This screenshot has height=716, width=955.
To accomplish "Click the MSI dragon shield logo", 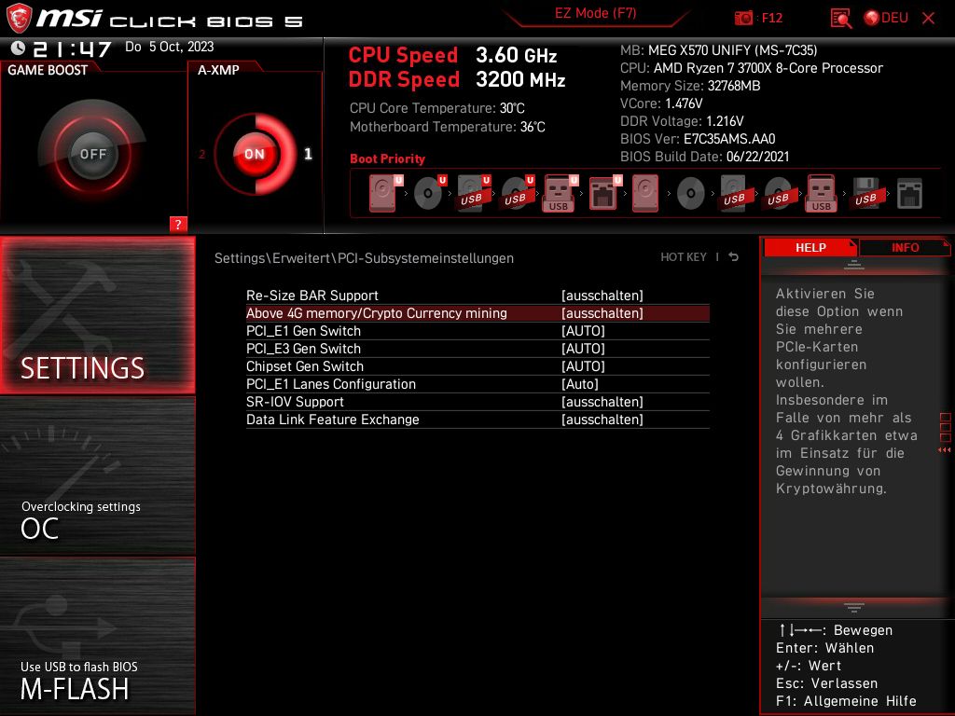I will tap(19, 19).
